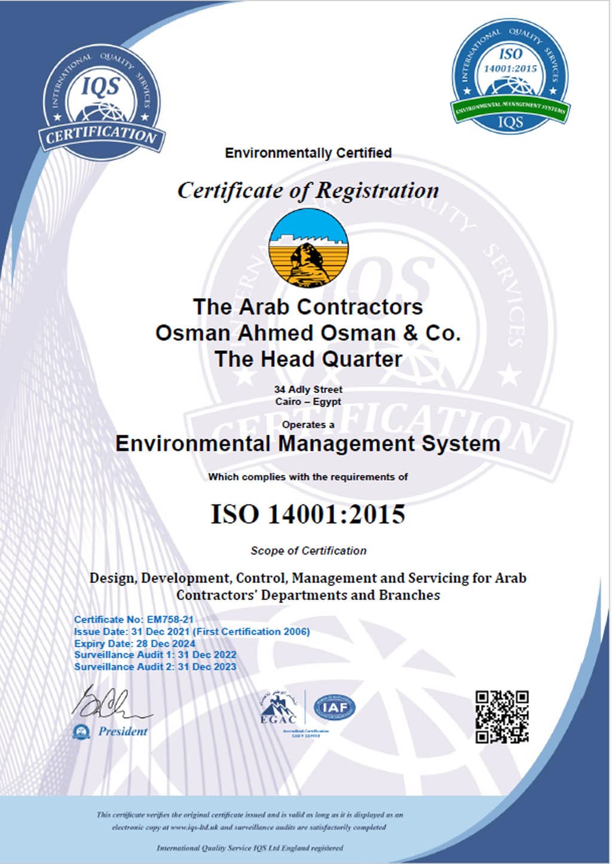Select the "Design, Development, Control" scope paragraph
This screenshot has width=612, height=864.
pyautogui.click(x=308, y=587)
